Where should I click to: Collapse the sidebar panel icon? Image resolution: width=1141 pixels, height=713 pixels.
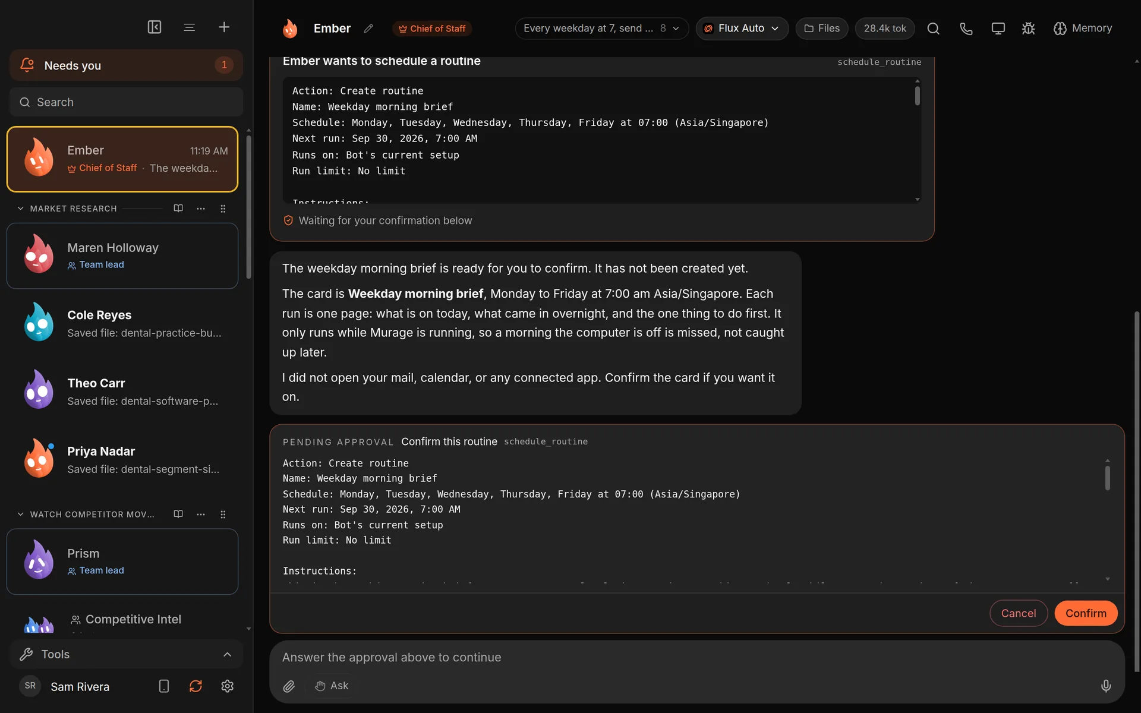(x=155, y=27)
